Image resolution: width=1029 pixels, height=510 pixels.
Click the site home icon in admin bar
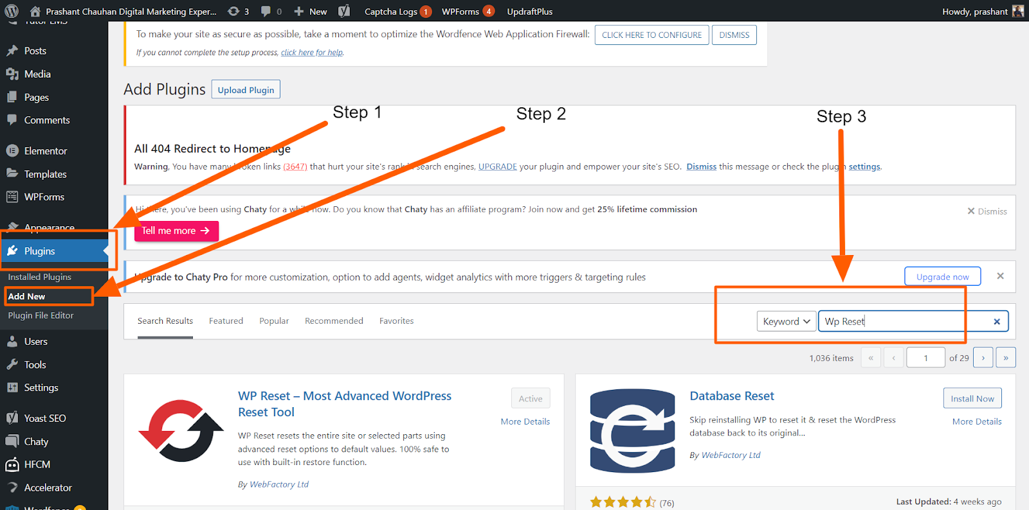point(35,11)
